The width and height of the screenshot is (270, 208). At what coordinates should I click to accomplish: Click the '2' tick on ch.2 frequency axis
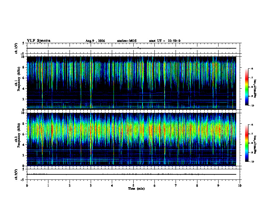(x=24, y=155)
